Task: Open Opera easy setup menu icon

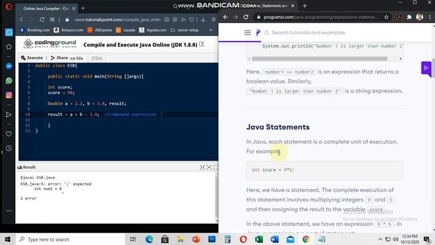Action: point(213,20)
